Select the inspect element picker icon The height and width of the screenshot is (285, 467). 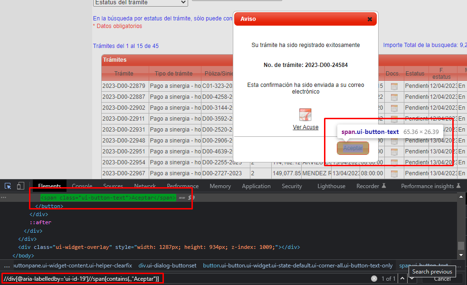tap(8, 186)
